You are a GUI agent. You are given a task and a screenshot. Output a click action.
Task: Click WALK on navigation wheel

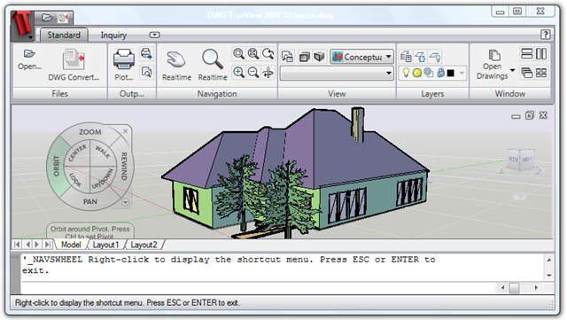coord(103,152)
